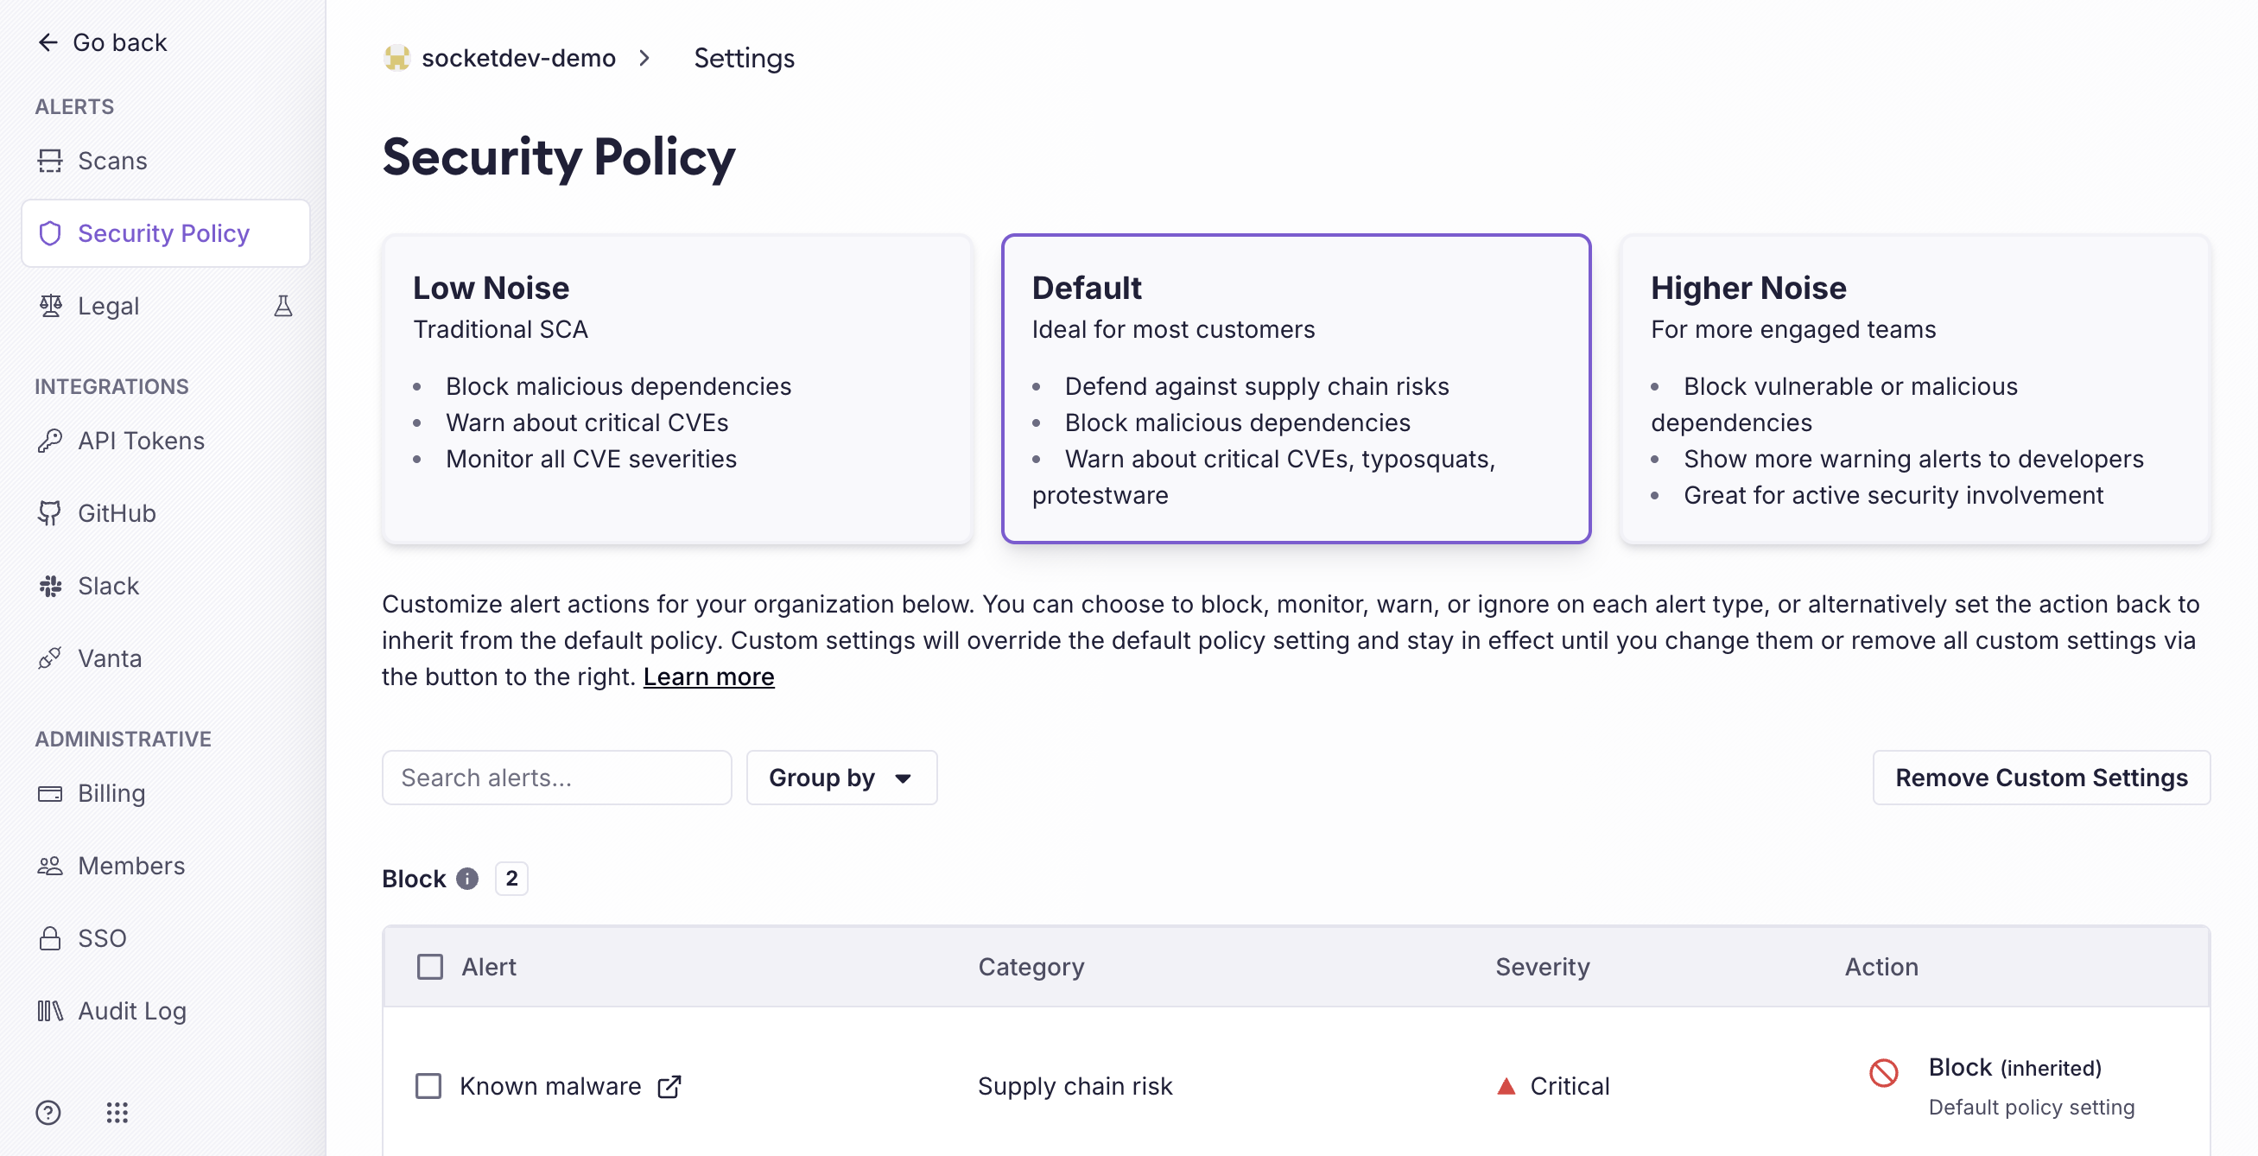Open the apps grid icon

117,1112
